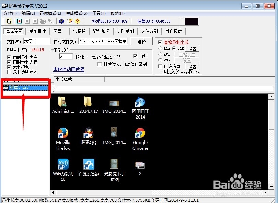Select the LXE format radio button
The image size is (278, 203).
160,48
